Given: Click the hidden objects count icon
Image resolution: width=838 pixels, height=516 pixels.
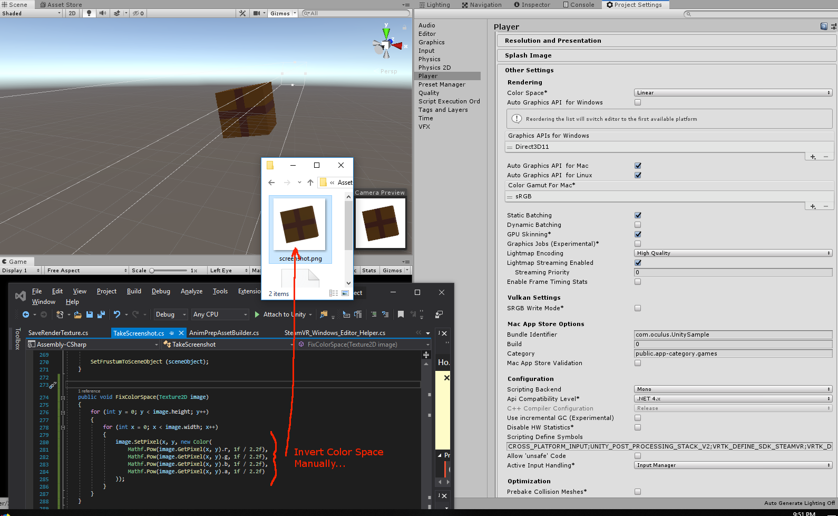Looking at the screenshot, I should pyautogui.click(x=138, y=13).
